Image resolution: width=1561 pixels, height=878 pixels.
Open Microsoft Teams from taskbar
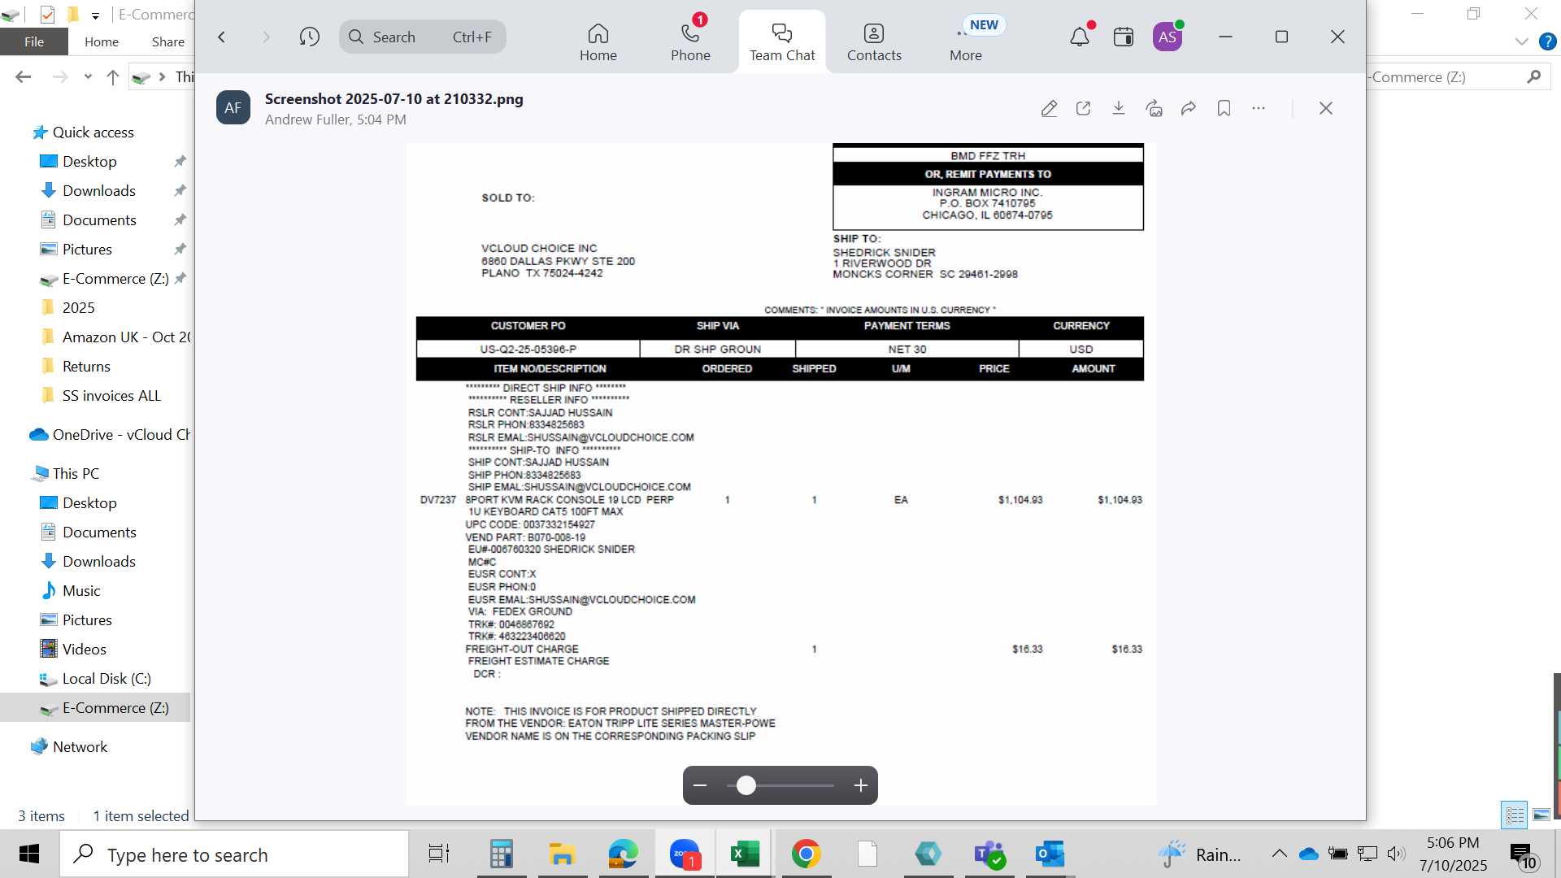(x=989, y=854)
